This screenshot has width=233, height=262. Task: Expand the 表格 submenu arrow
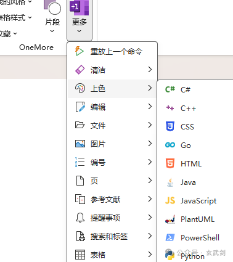click(x=150, y=255)
